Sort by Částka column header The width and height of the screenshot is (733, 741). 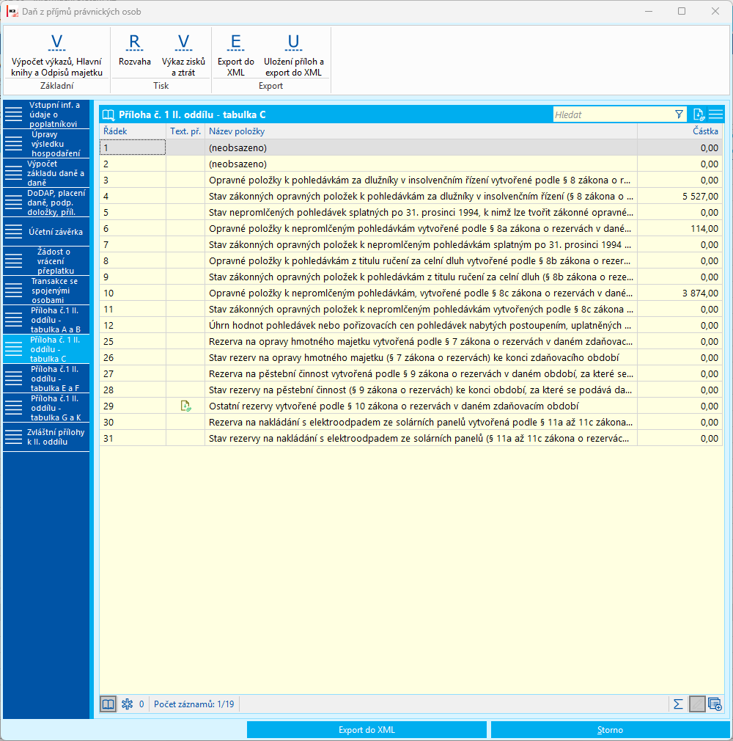679,131
